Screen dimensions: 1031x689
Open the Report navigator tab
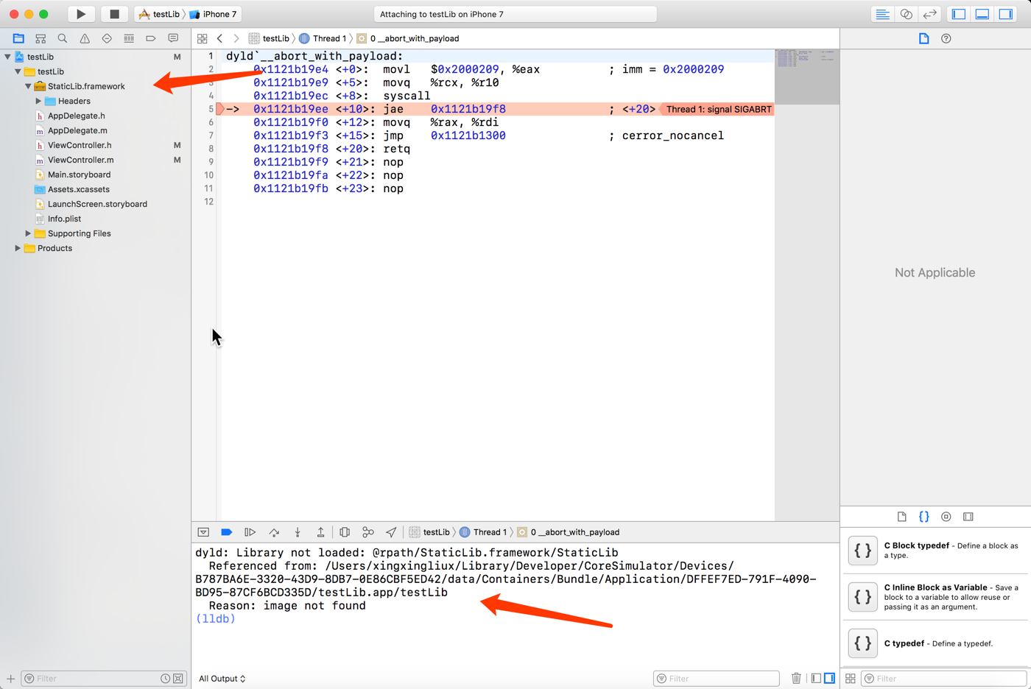point(173,38)
